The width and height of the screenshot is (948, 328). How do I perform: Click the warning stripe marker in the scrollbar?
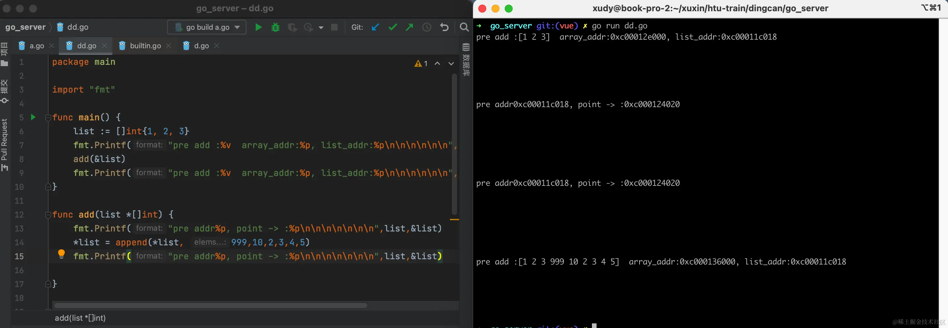pyautogui.click(x=455, y=220)
